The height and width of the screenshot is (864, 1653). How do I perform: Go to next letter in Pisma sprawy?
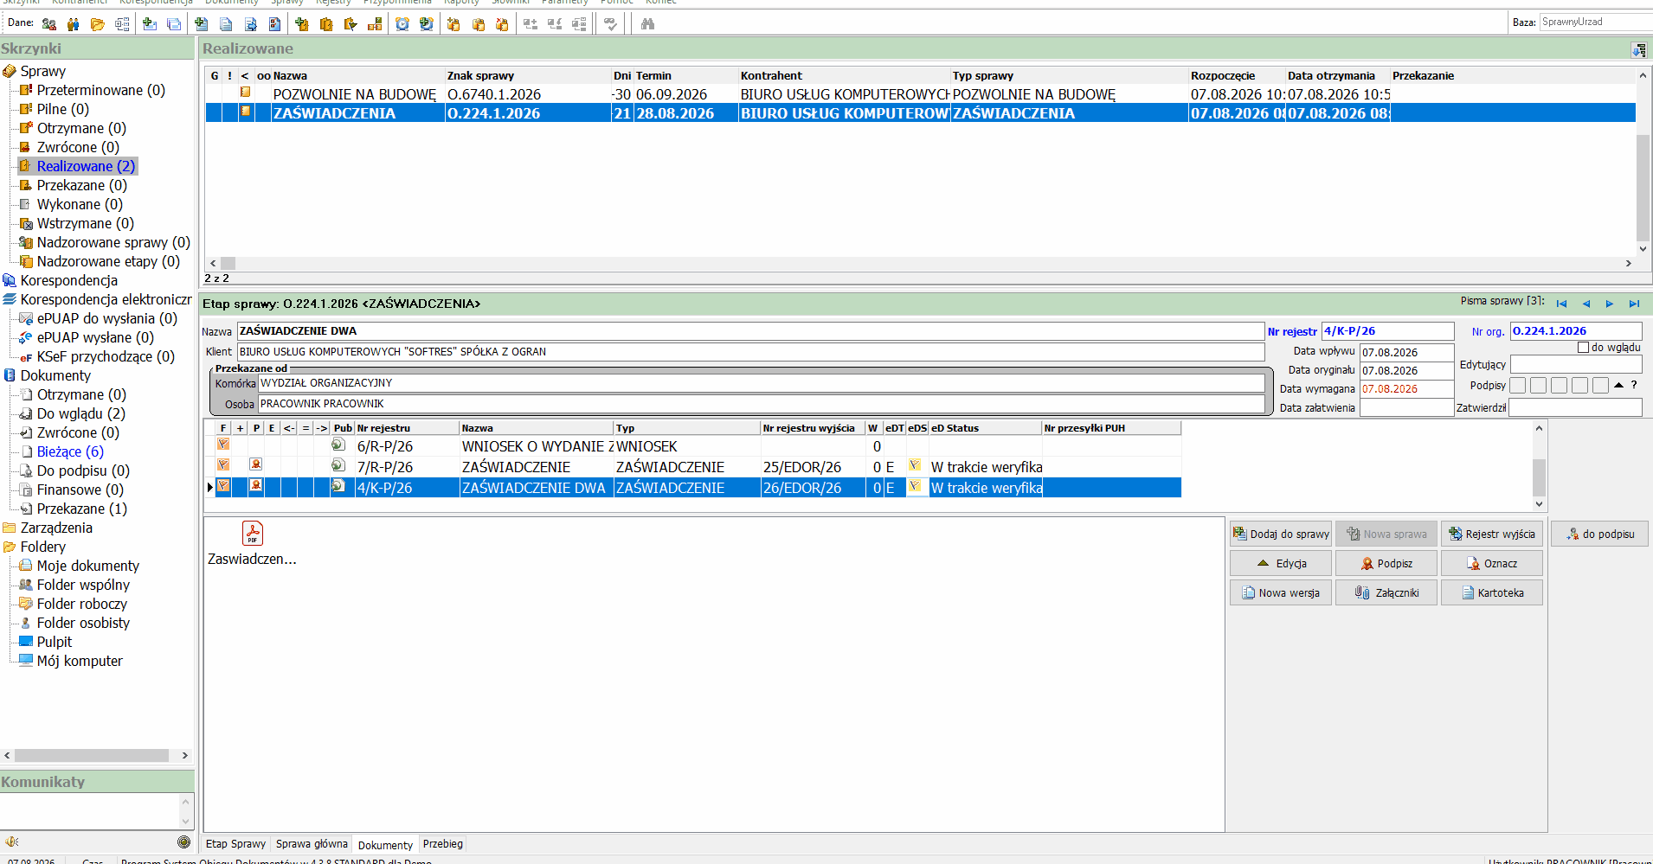[1610, 304]
